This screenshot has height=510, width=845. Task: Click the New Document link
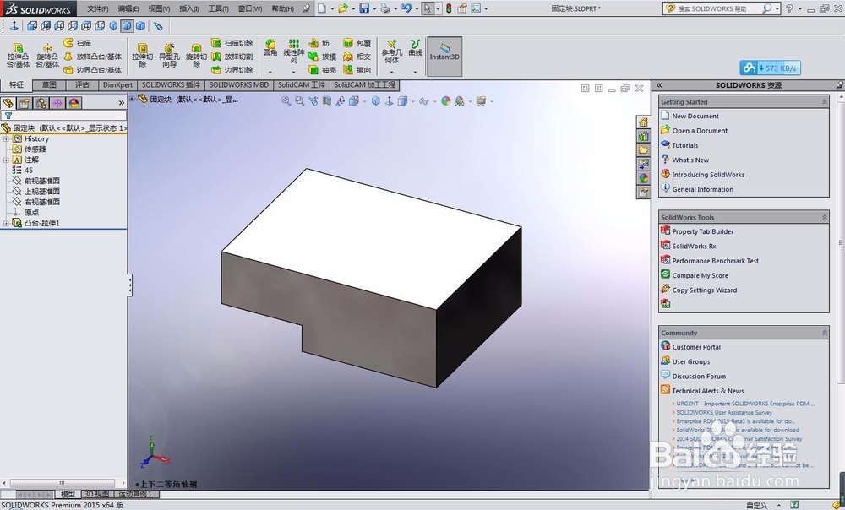coord(695,116)
